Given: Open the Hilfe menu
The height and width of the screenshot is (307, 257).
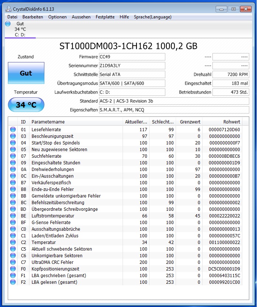Looking at the screenshot, I should coord(124,17).
